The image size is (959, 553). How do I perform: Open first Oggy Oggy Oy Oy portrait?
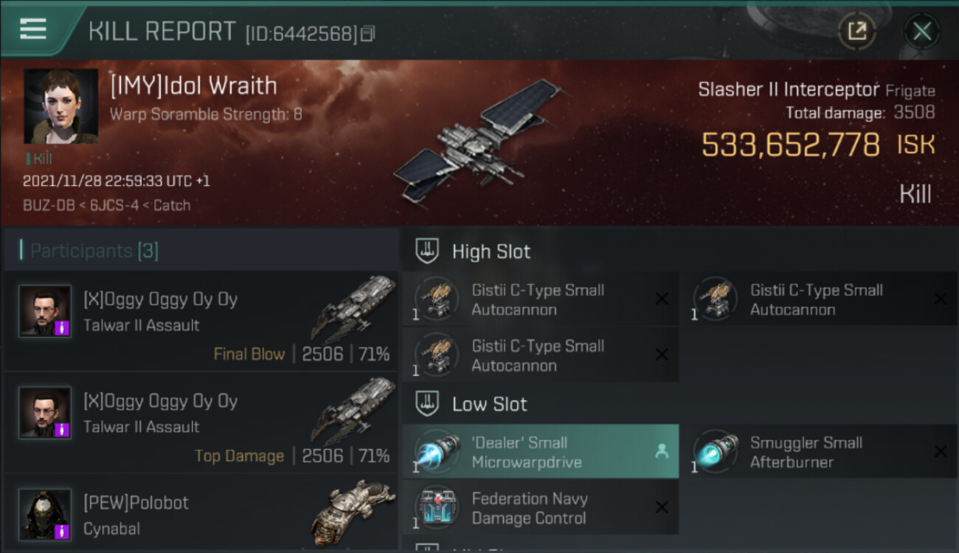click(x=45, y=311)
